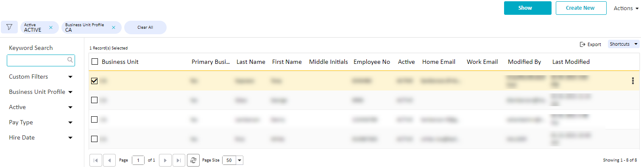This screenshot has height=167, width=641.
Task: Check the fourth row's checkbox
Action: pos(95,139)
